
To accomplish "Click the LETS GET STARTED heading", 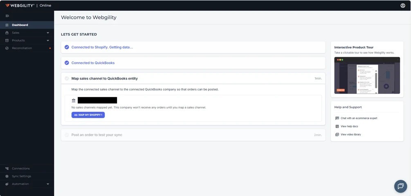I will click(x=79, y=34).
